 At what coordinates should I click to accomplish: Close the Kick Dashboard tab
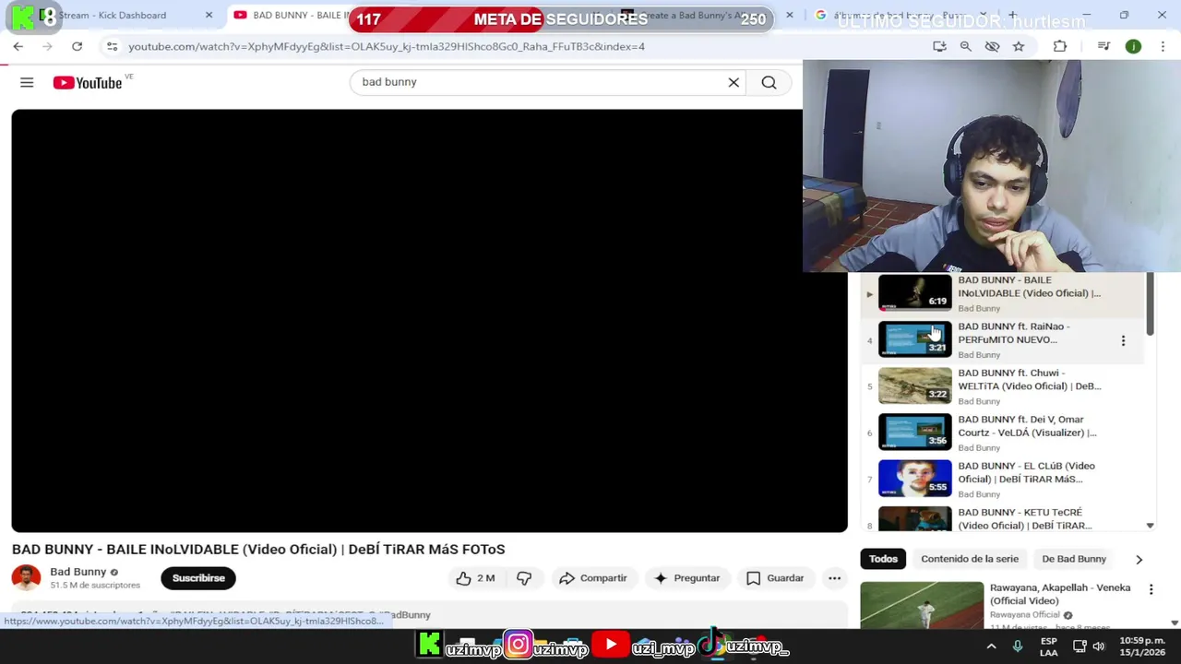tap(209, 16)
